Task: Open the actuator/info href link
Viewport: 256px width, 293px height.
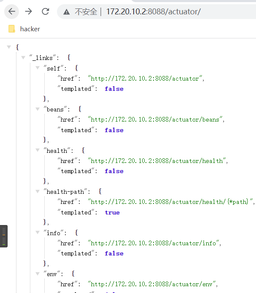Action: pos(153,243)
